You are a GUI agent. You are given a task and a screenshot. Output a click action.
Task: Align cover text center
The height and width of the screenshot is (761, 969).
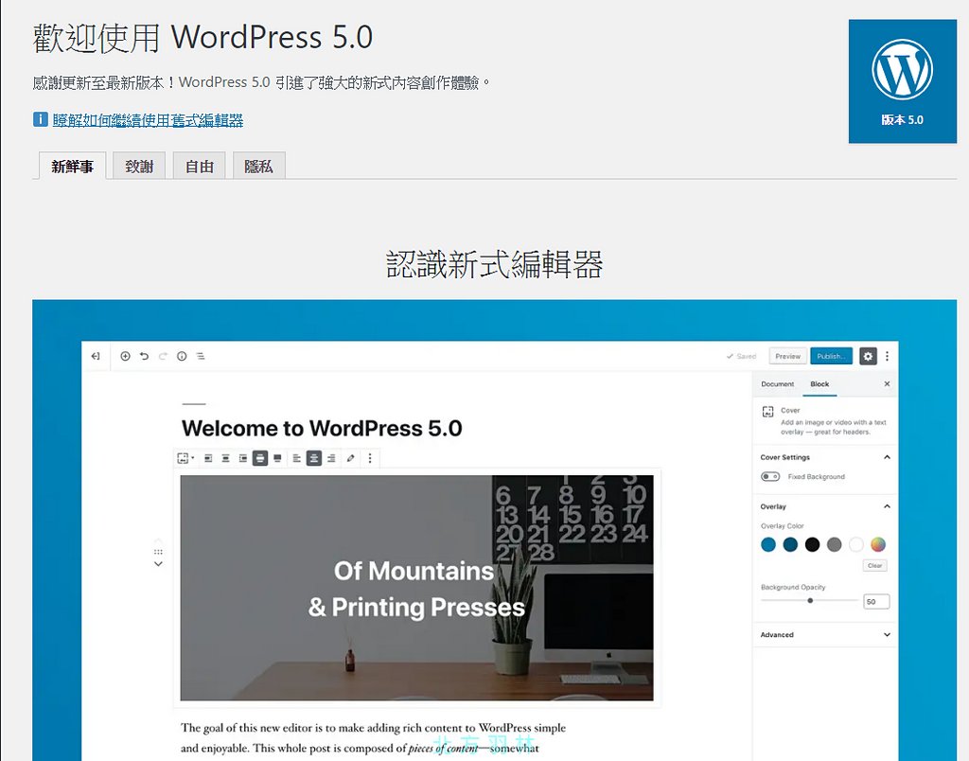click(x=314, y=458)
